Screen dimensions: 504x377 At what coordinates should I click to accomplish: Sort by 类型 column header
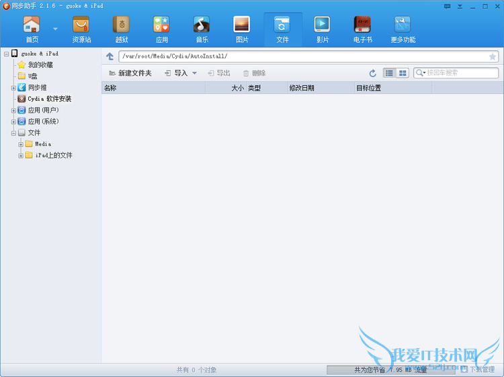267,88
